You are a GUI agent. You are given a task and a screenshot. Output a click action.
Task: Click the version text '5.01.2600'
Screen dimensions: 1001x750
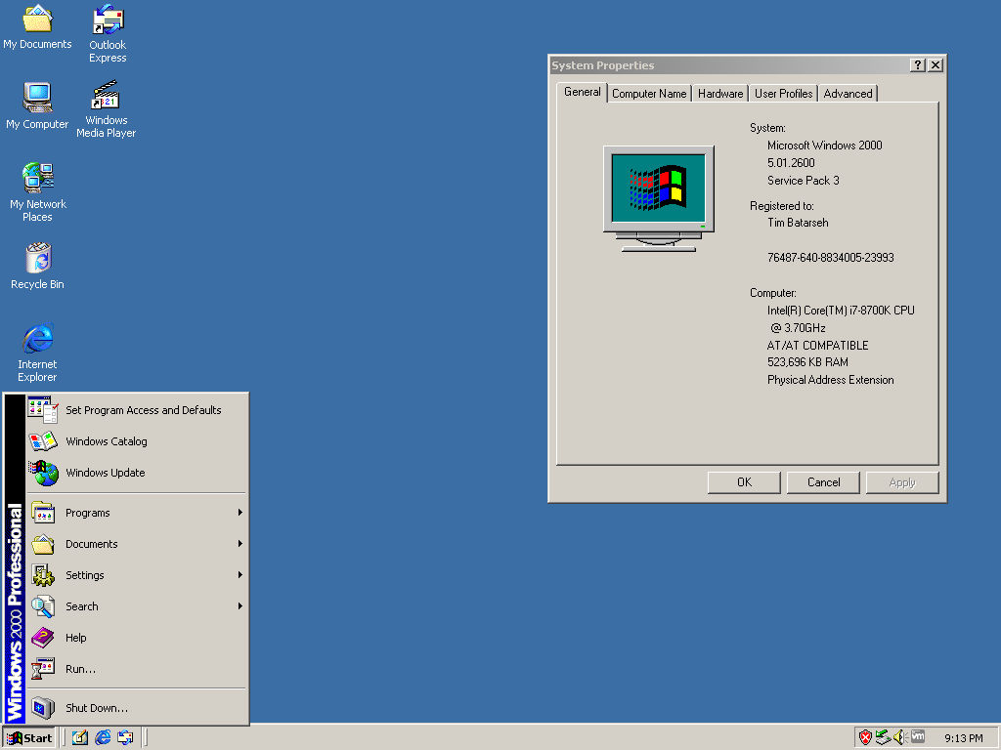click(x=791, y=163)
